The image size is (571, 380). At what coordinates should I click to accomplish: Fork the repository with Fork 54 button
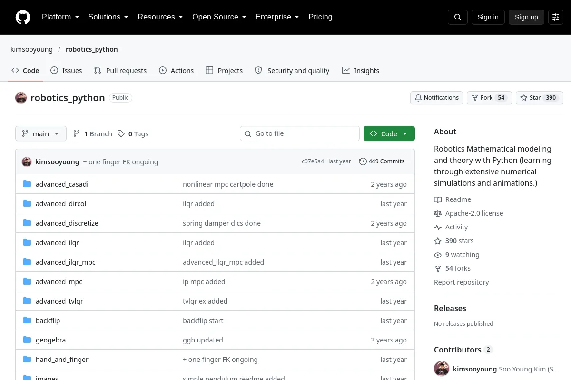(x=489, y=98)
